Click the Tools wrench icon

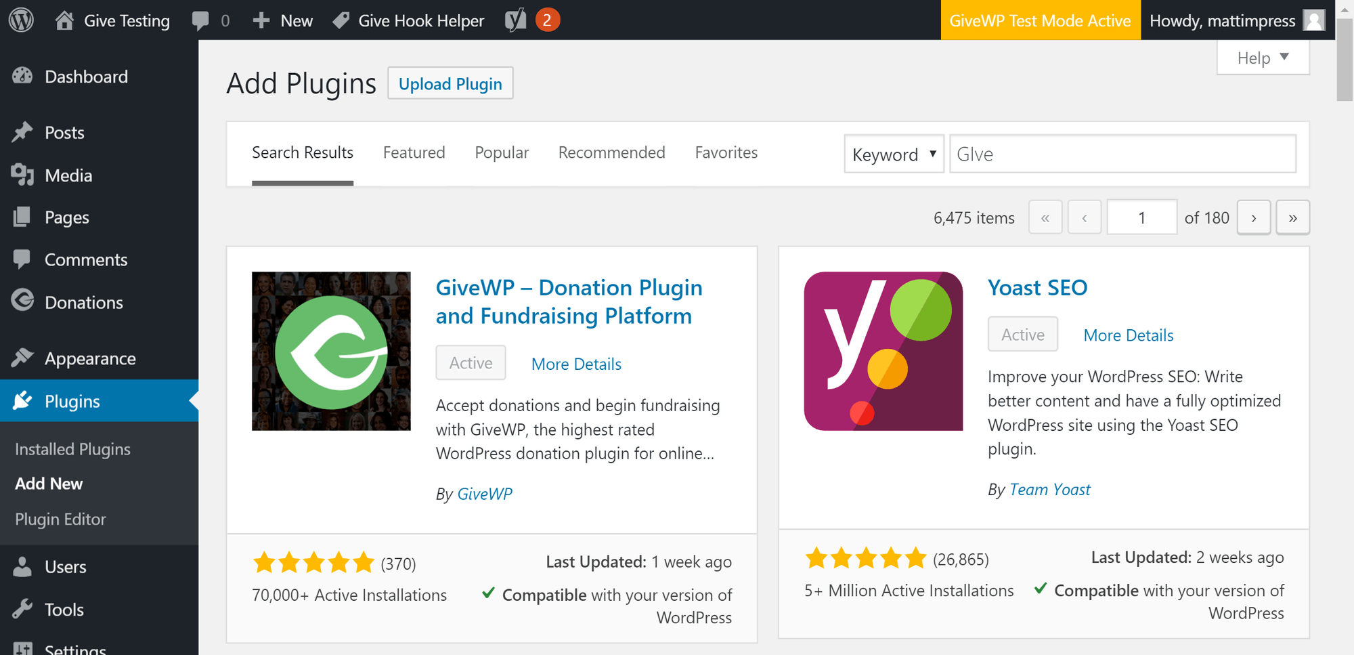pyautogui.click(x=22, y=609)
